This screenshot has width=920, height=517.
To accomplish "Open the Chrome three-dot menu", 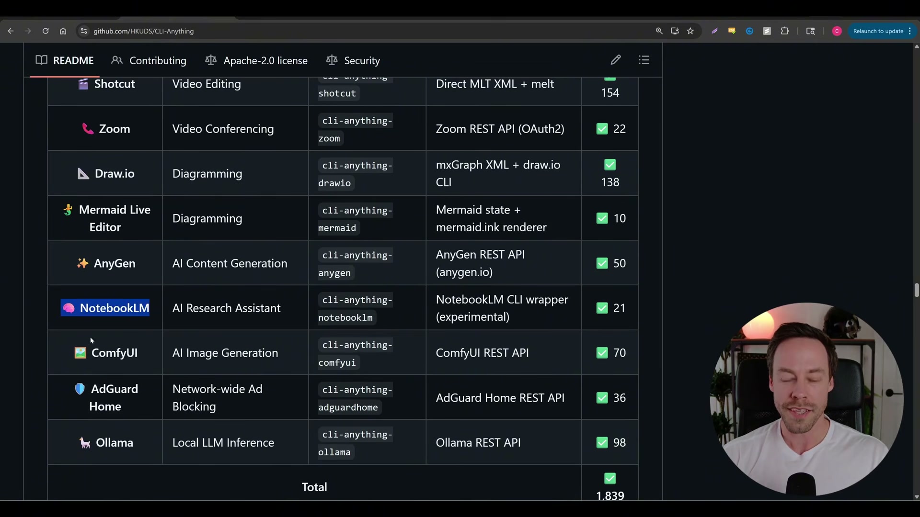I will pyautogui.click(x=909, y=31).
